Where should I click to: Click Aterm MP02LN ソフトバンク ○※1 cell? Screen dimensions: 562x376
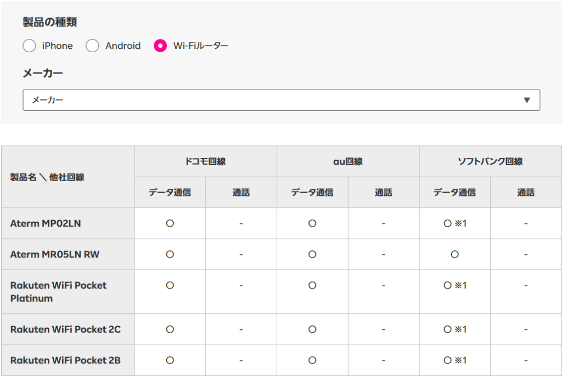point(455,223)
